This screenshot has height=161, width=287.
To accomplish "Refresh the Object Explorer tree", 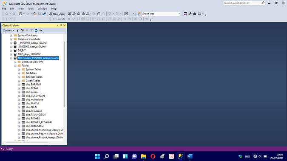I will [x=36, y=30].
